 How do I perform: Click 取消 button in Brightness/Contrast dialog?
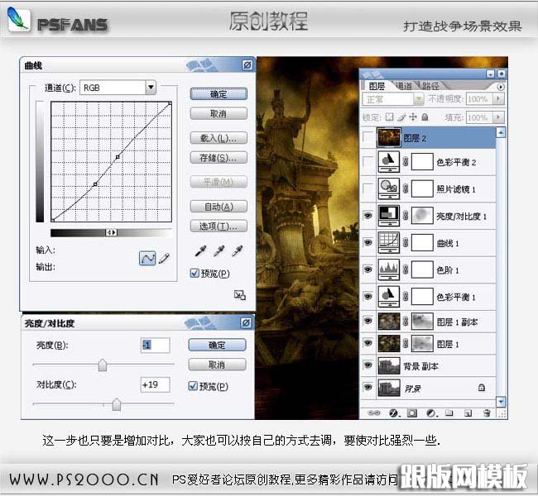pos(217,365)
